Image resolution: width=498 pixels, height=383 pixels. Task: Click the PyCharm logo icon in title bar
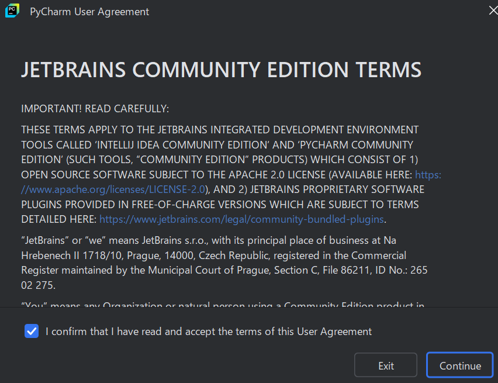coord(12,11)
